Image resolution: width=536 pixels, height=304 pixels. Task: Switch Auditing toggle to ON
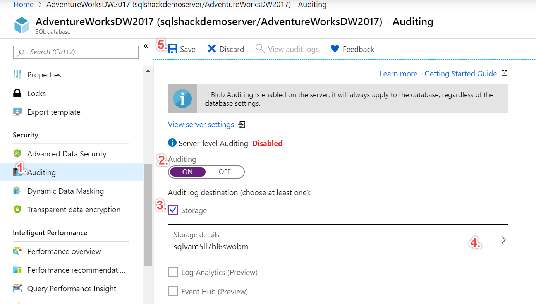[187, 172]
